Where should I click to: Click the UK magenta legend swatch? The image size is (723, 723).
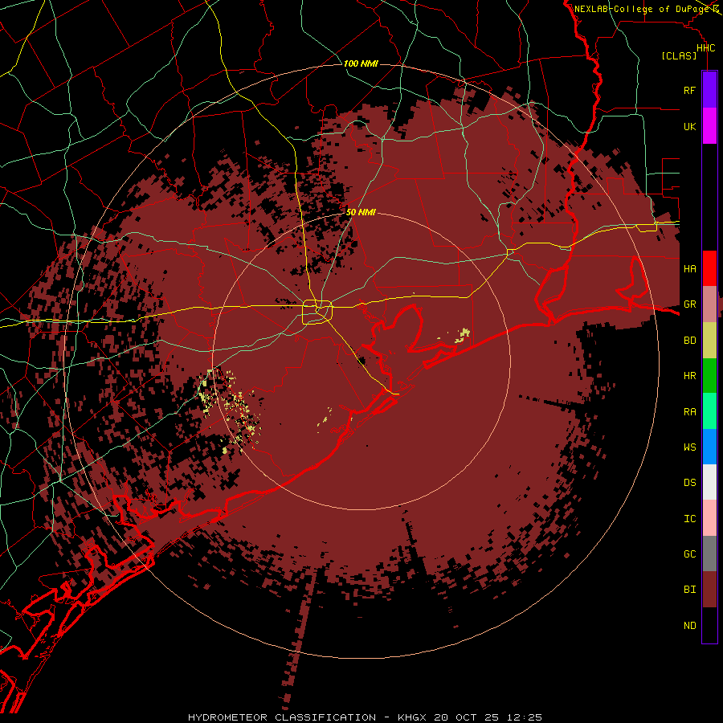tap(709, 126)
